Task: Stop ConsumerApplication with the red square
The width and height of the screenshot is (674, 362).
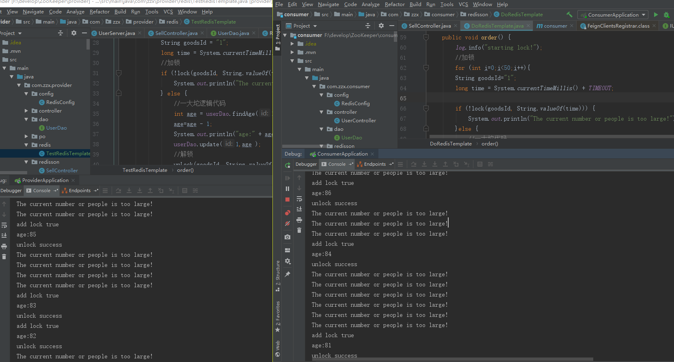Action: pos(287,199)
